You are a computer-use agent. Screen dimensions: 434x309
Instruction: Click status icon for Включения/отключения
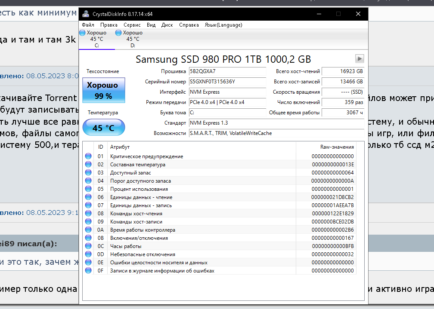coord(88,238)
